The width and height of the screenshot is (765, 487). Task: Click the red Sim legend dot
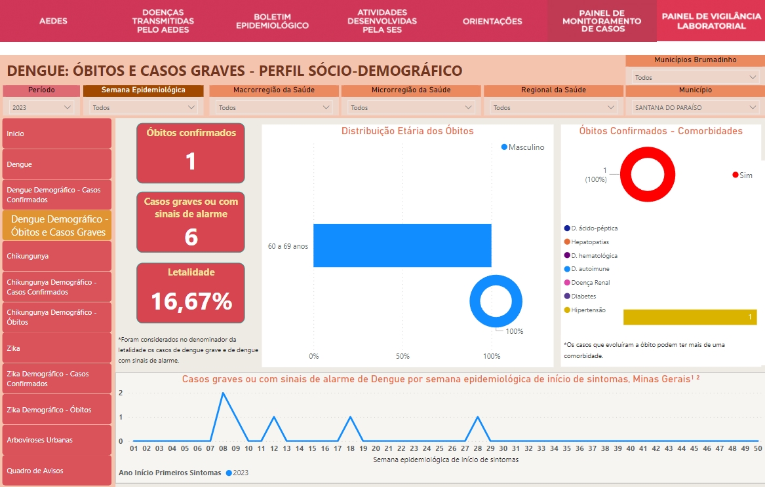[735, 175]
